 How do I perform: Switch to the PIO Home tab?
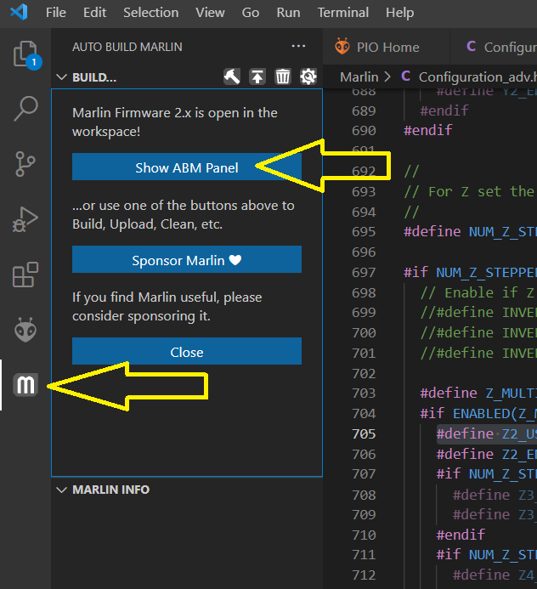(x=386, y=48)
